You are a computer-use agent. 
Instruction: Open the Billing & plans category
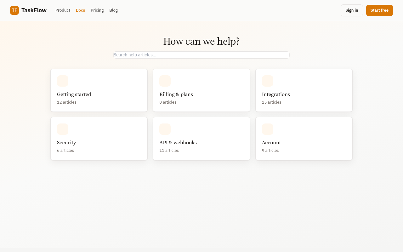(x=201, y=90)
